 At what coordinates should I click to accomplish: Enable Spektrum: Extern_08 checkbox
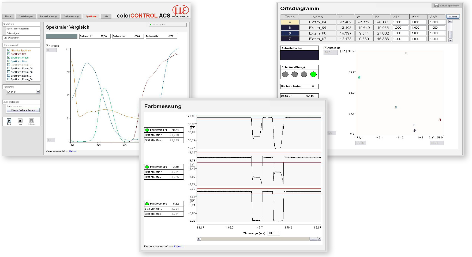tap(9, 79)
